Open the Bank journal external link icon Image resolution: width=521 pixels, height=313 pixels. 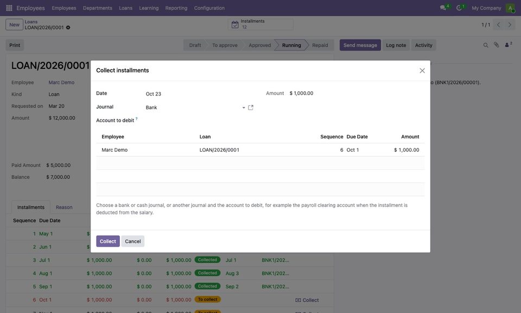click(251, 108)
